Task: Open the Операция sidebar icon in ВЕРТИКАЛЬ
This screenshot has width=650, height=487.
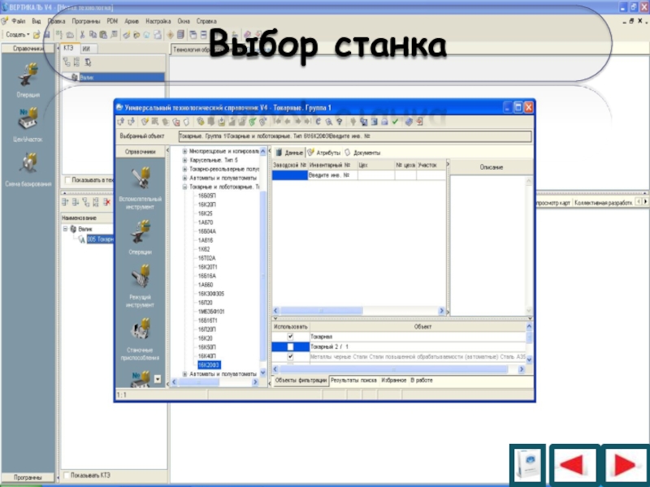Action: pos(28,75)
